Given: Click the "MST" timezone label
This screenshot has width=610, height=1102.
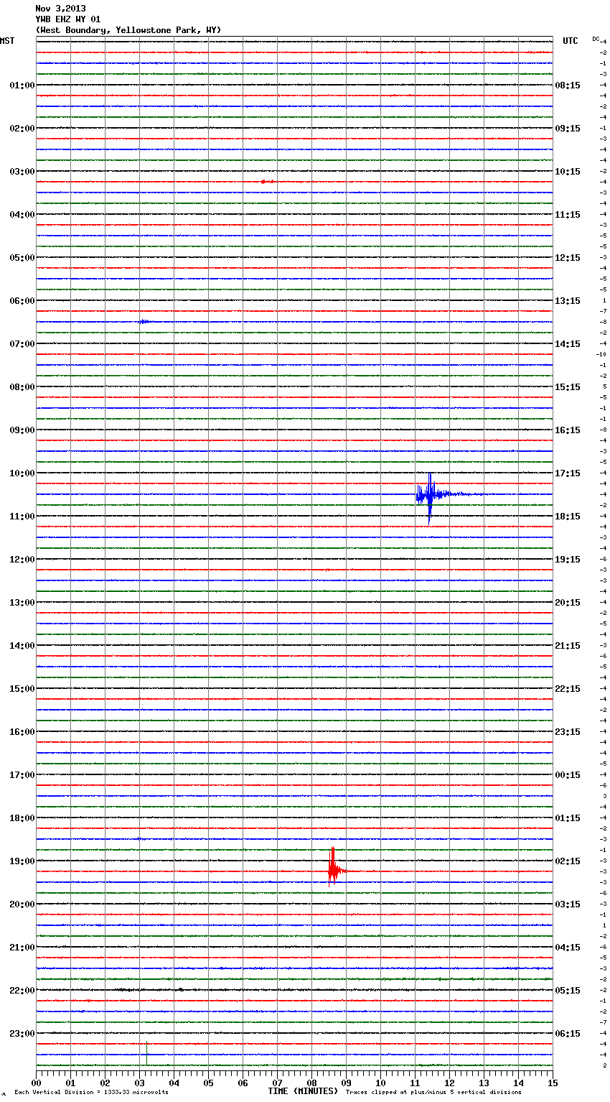Looking at the screenshot, I should coord(7,41).
